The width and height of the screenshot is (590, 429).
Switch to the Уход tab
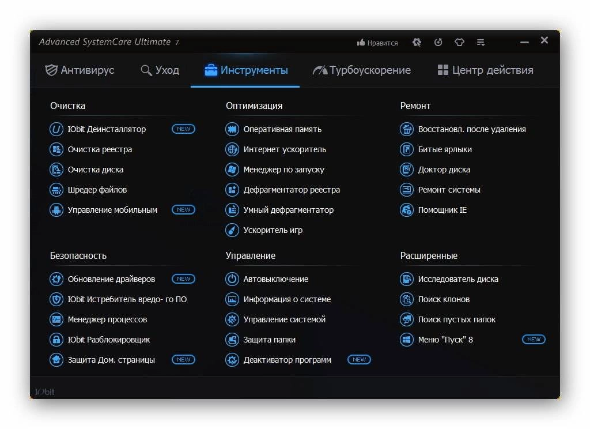pos(160,70)
